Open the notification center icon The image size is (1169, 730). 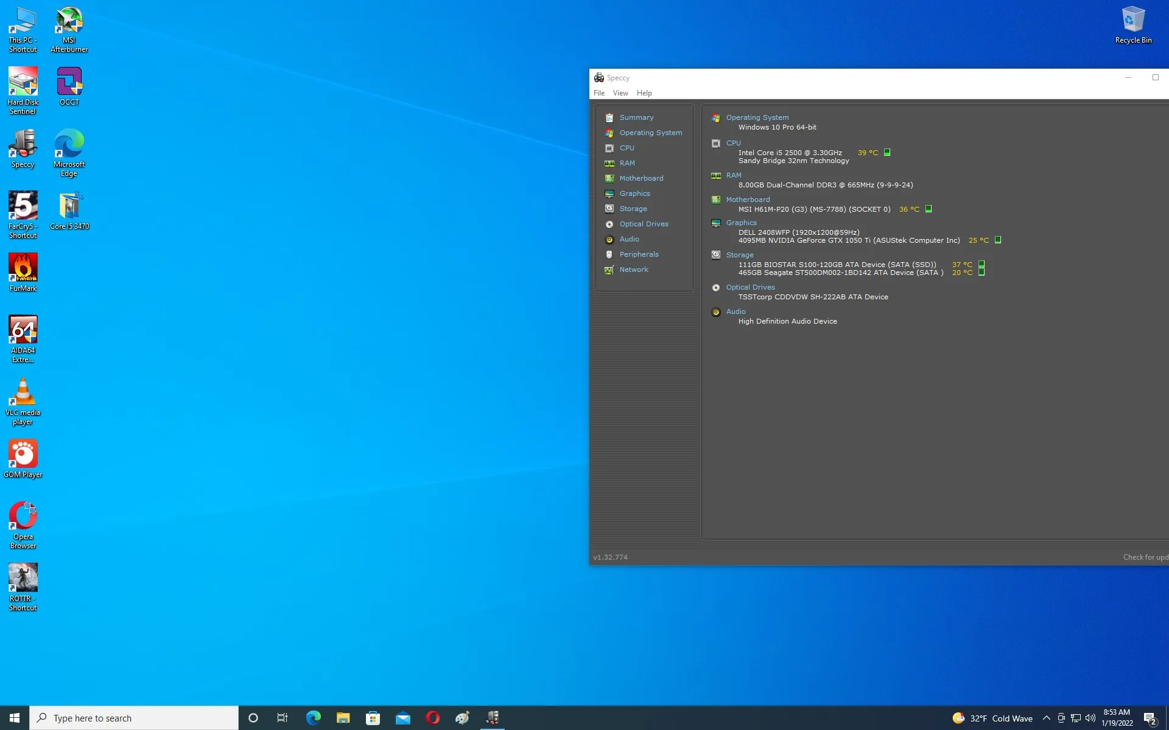(1150, 718)
